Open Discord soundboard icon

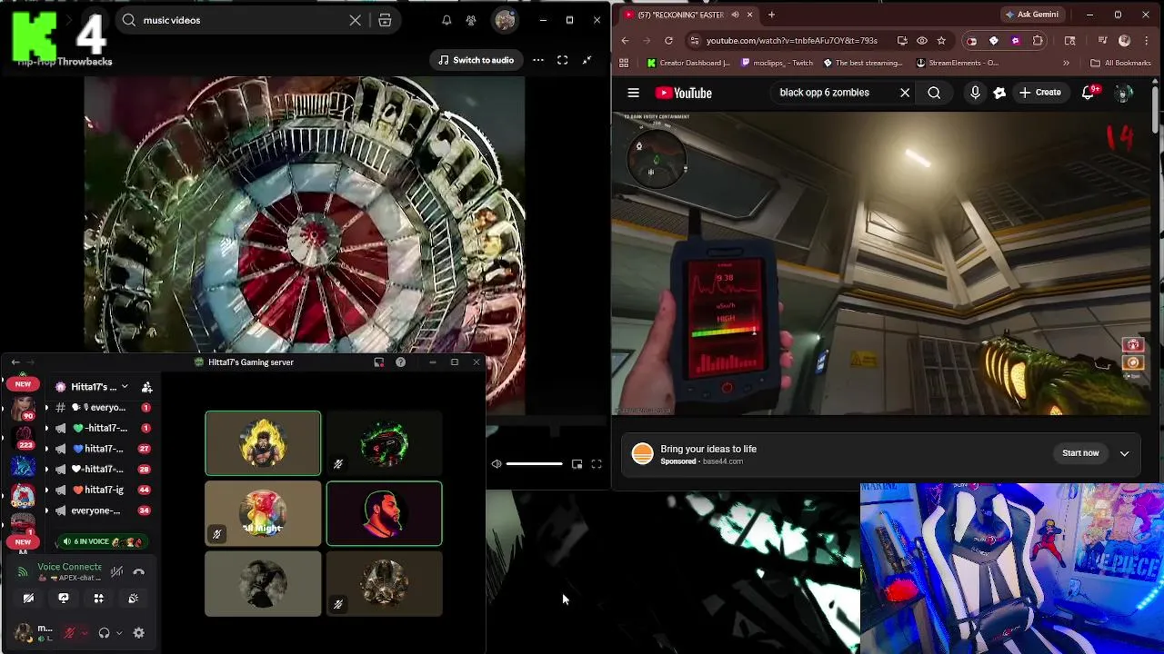click(x=134, y=599)
